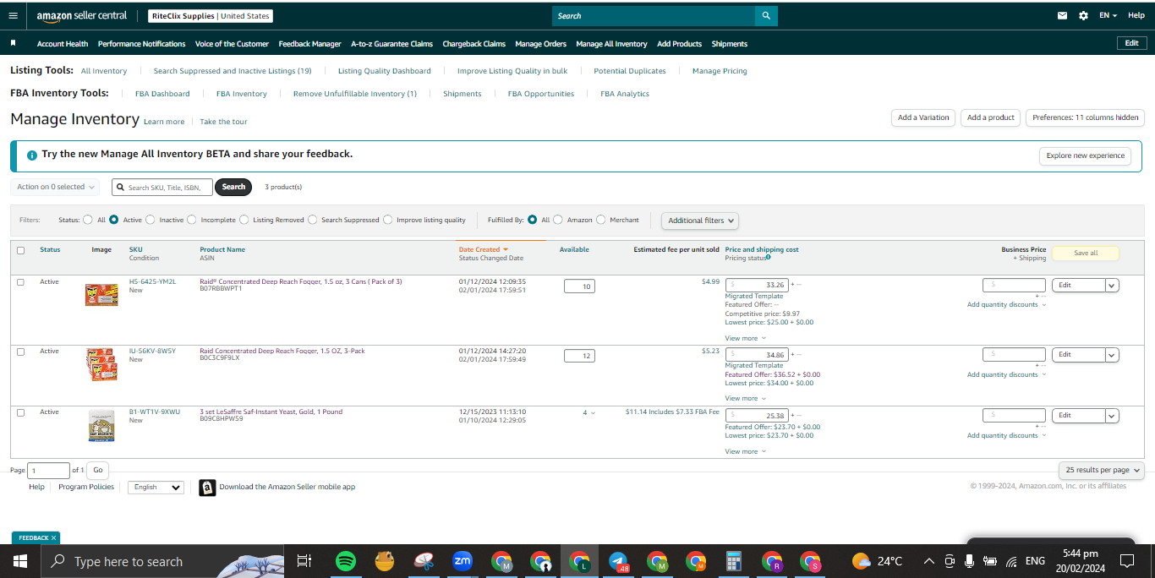The height and width of the screenshot is (578, 1155).
Task: Expand available quantity 4 for yeast row
Action: 588,412
